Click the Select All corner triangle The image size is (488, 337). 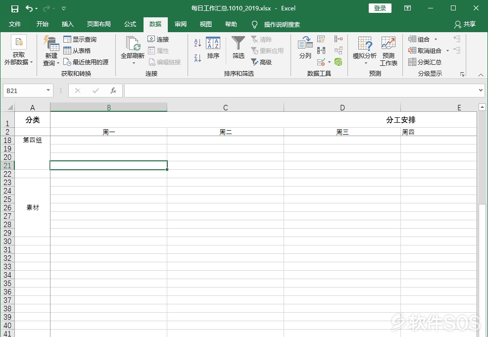point(10,108)
